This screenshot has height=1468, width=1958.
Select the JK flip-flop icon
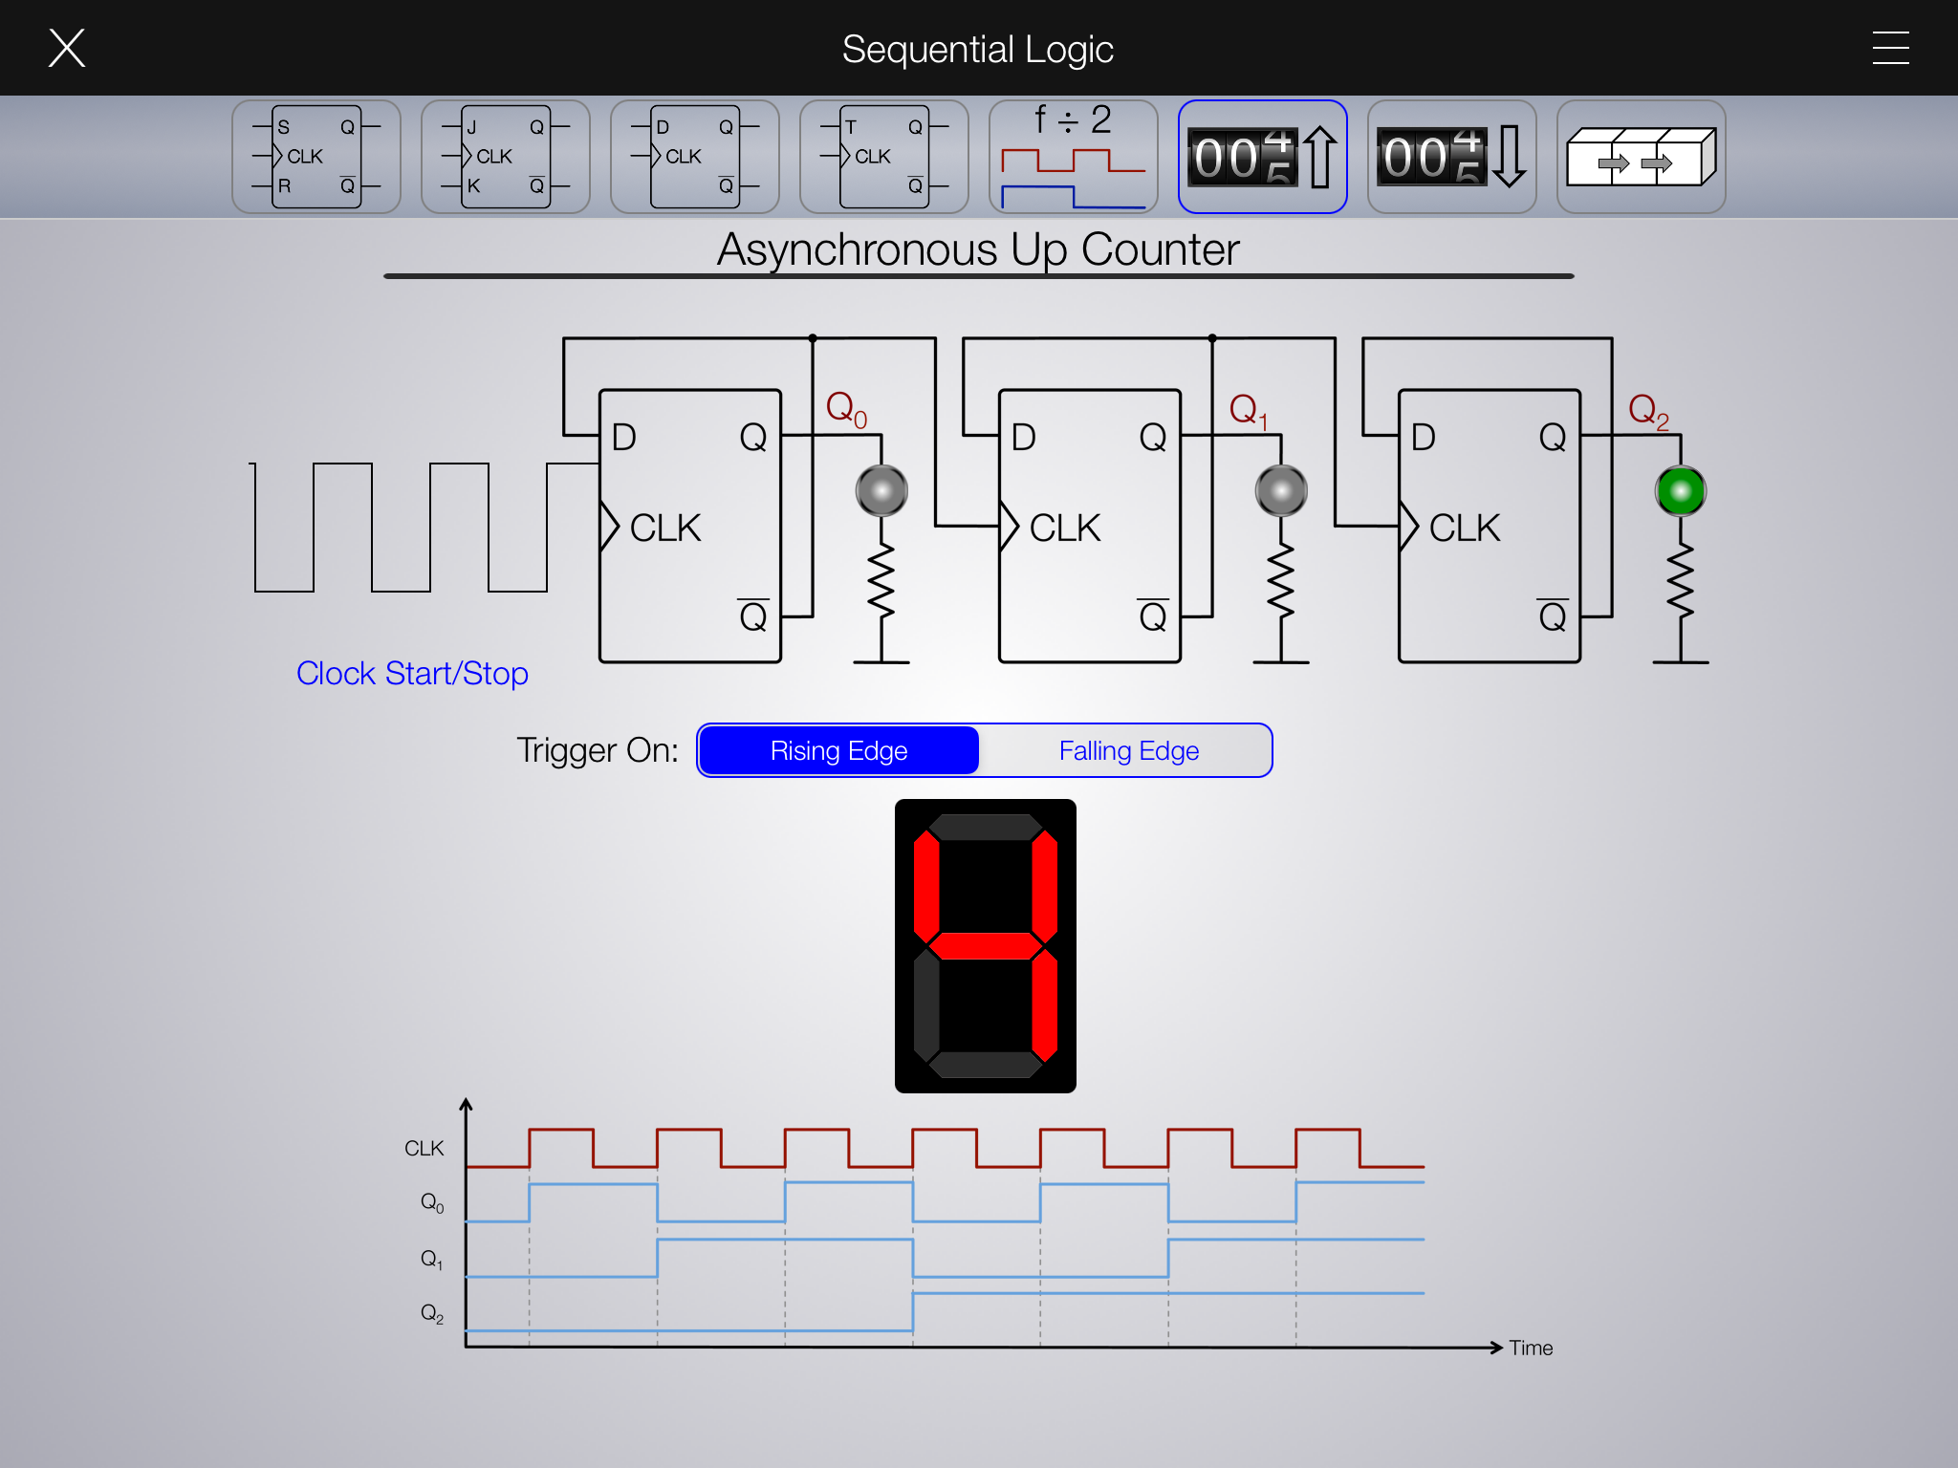click(506, 157)
